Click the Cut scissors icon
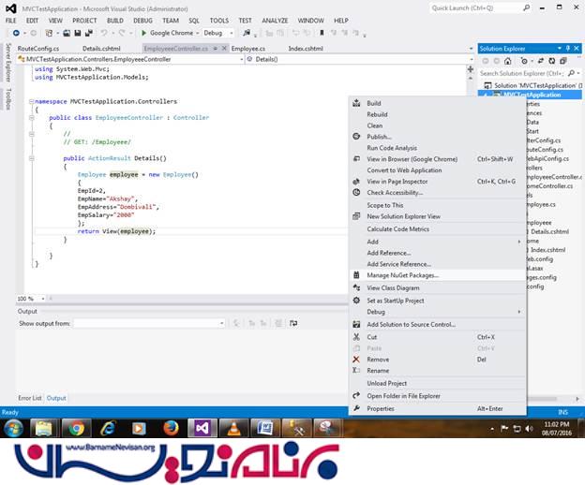Screen dimensions: 585x485 tap(356, 337)
